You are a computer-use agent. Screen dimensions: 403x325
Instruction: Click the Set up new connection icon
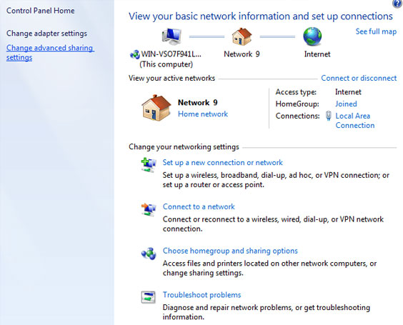click(149, 165)
